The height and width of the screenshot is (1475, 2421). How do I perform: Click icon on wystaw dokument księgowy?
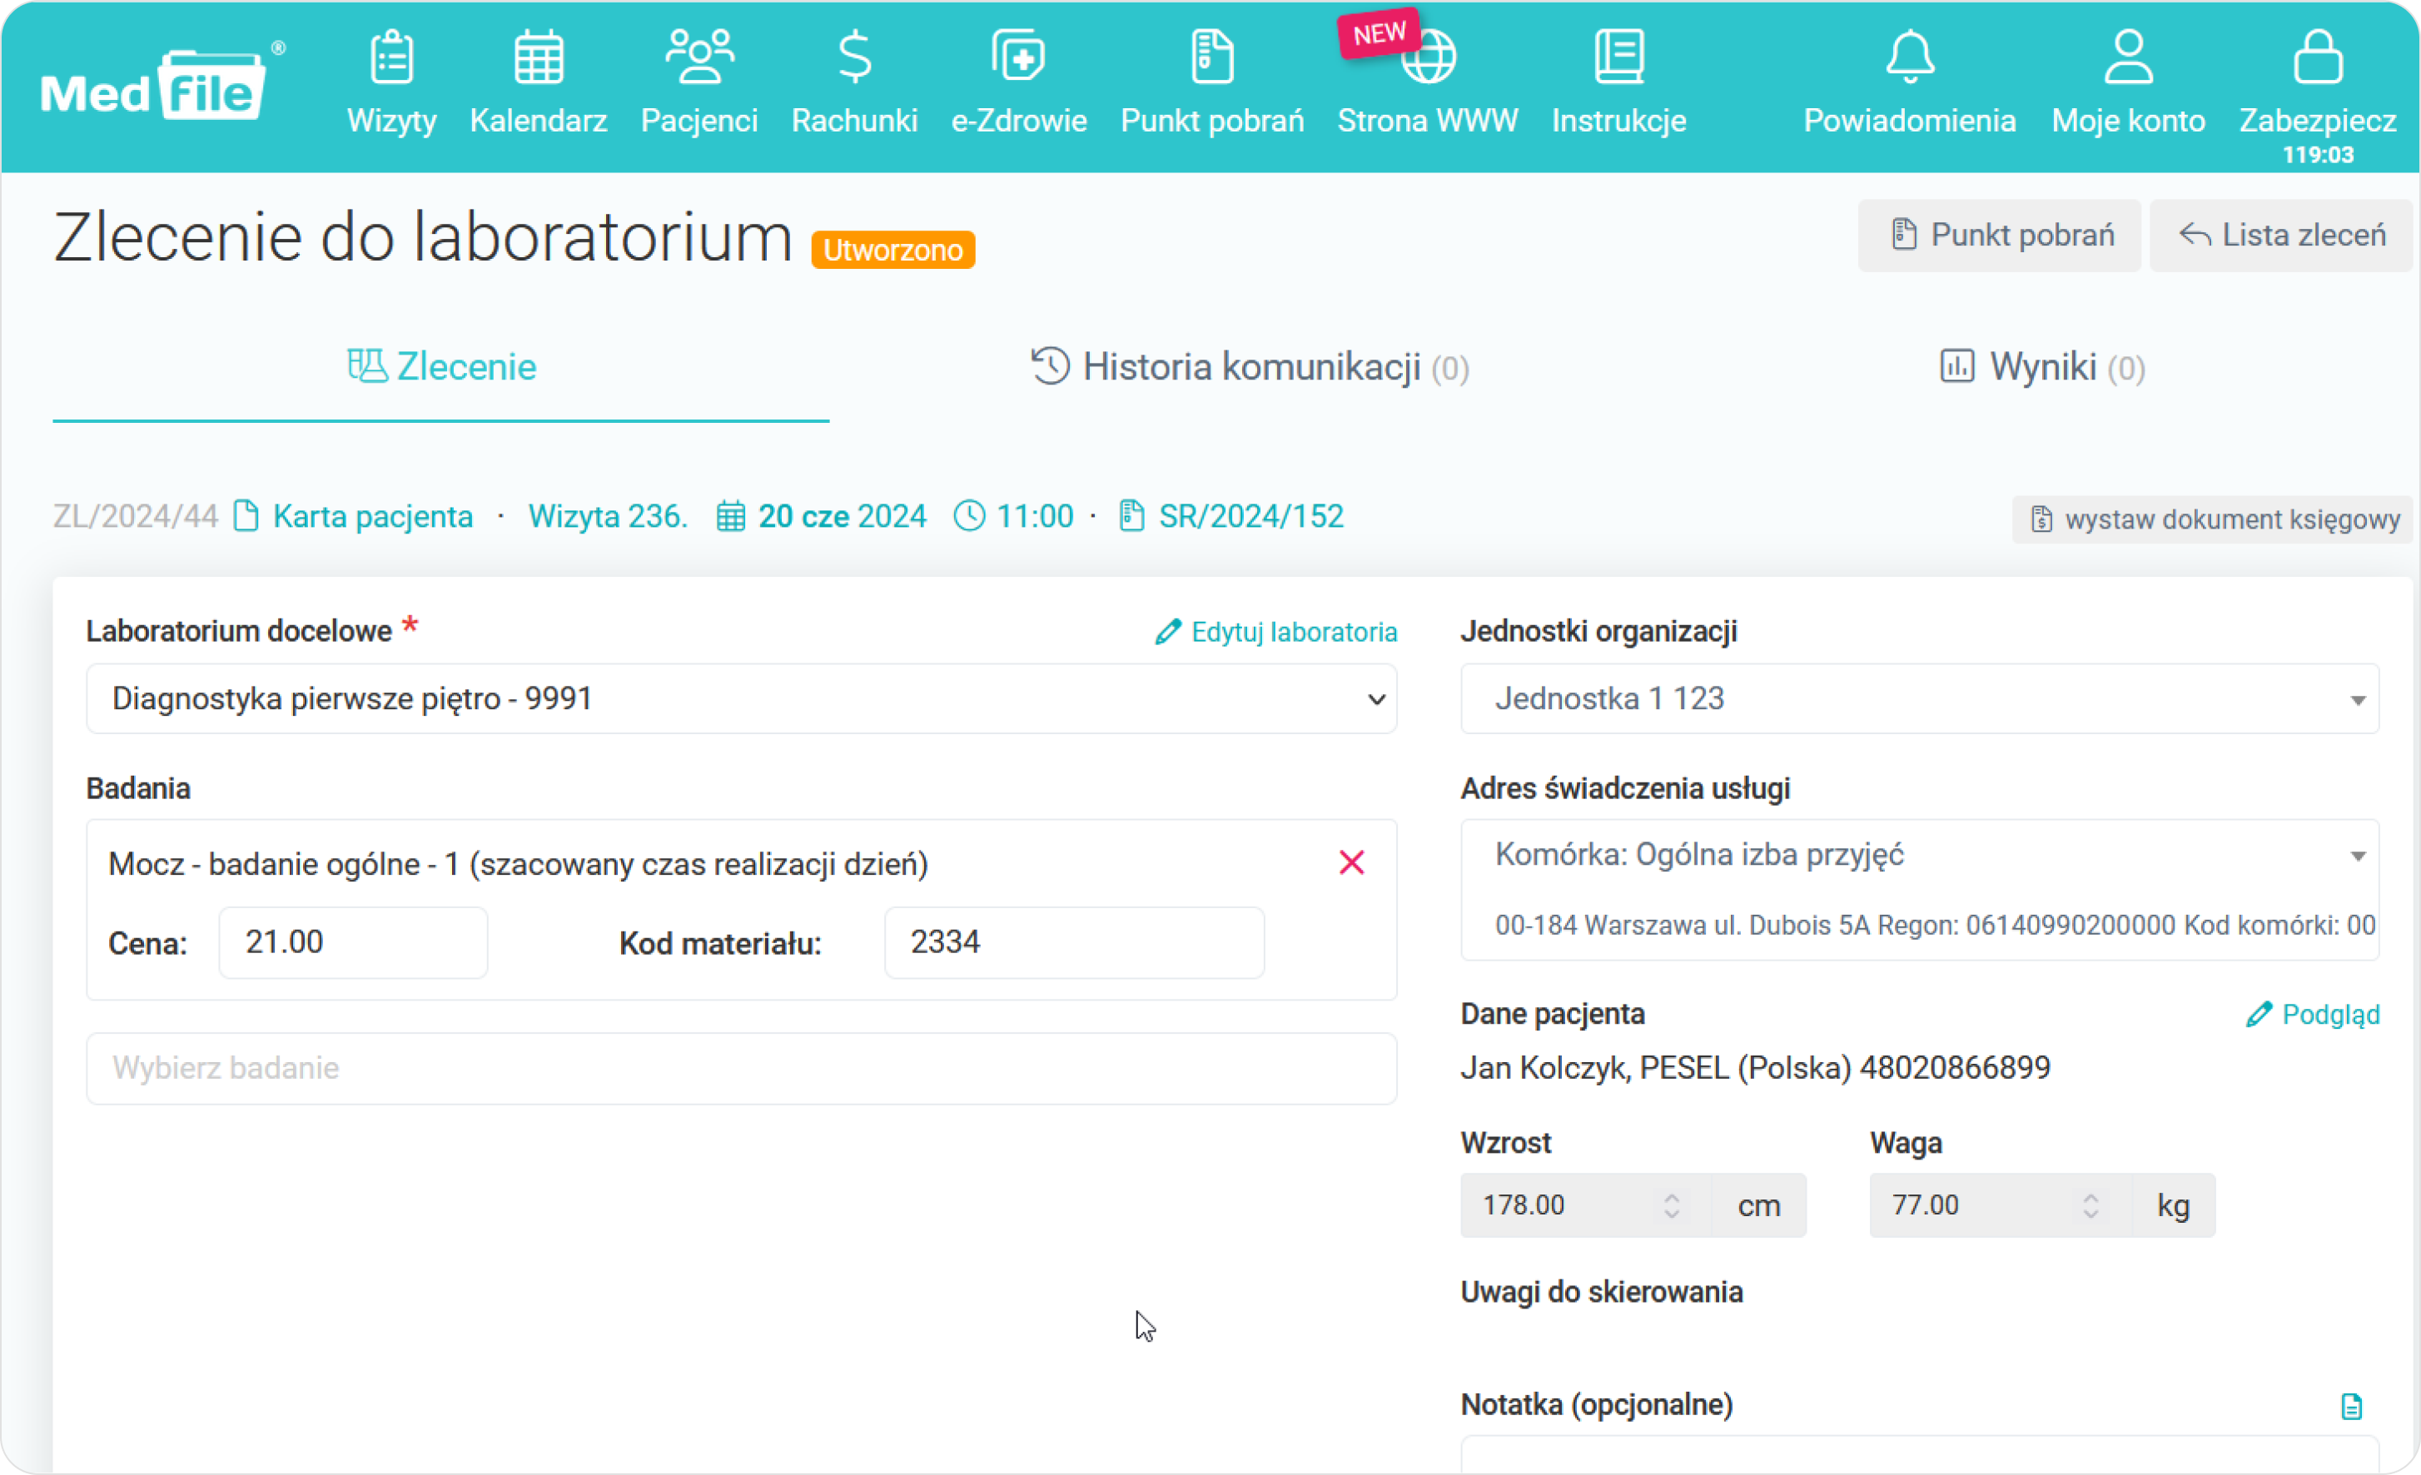click(2041, 519)
